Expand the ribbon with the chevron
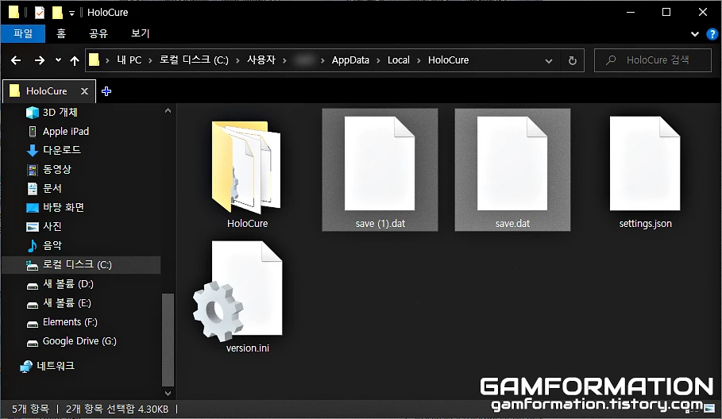This screenshot has height=419, width=722. [695, 34]
